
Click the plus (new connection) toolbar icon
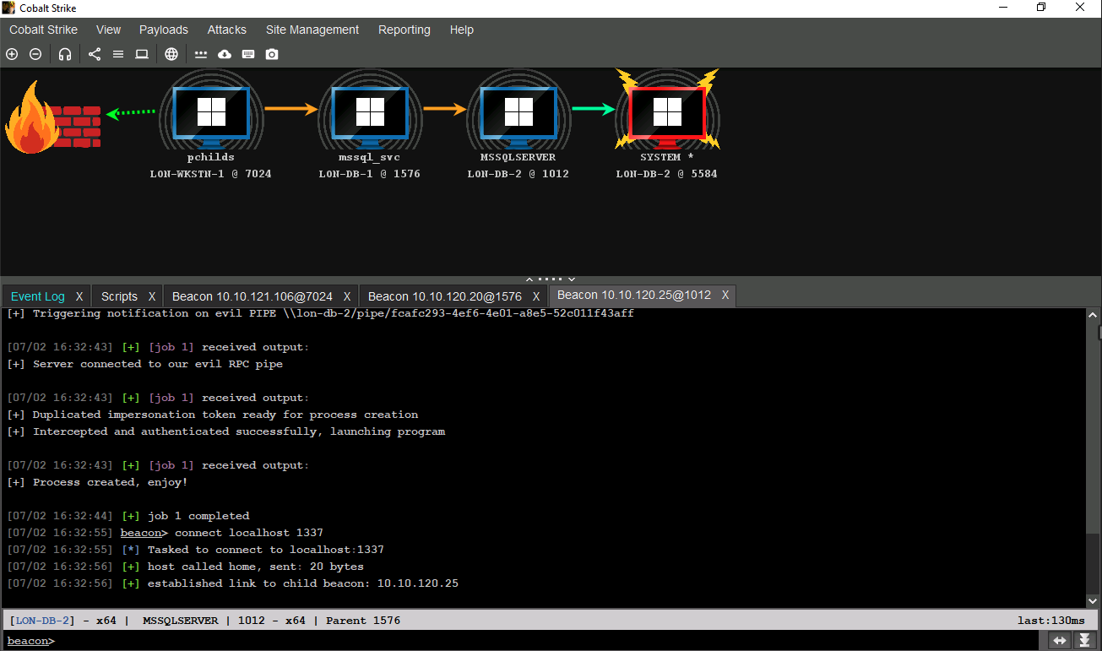pos(12,54)
